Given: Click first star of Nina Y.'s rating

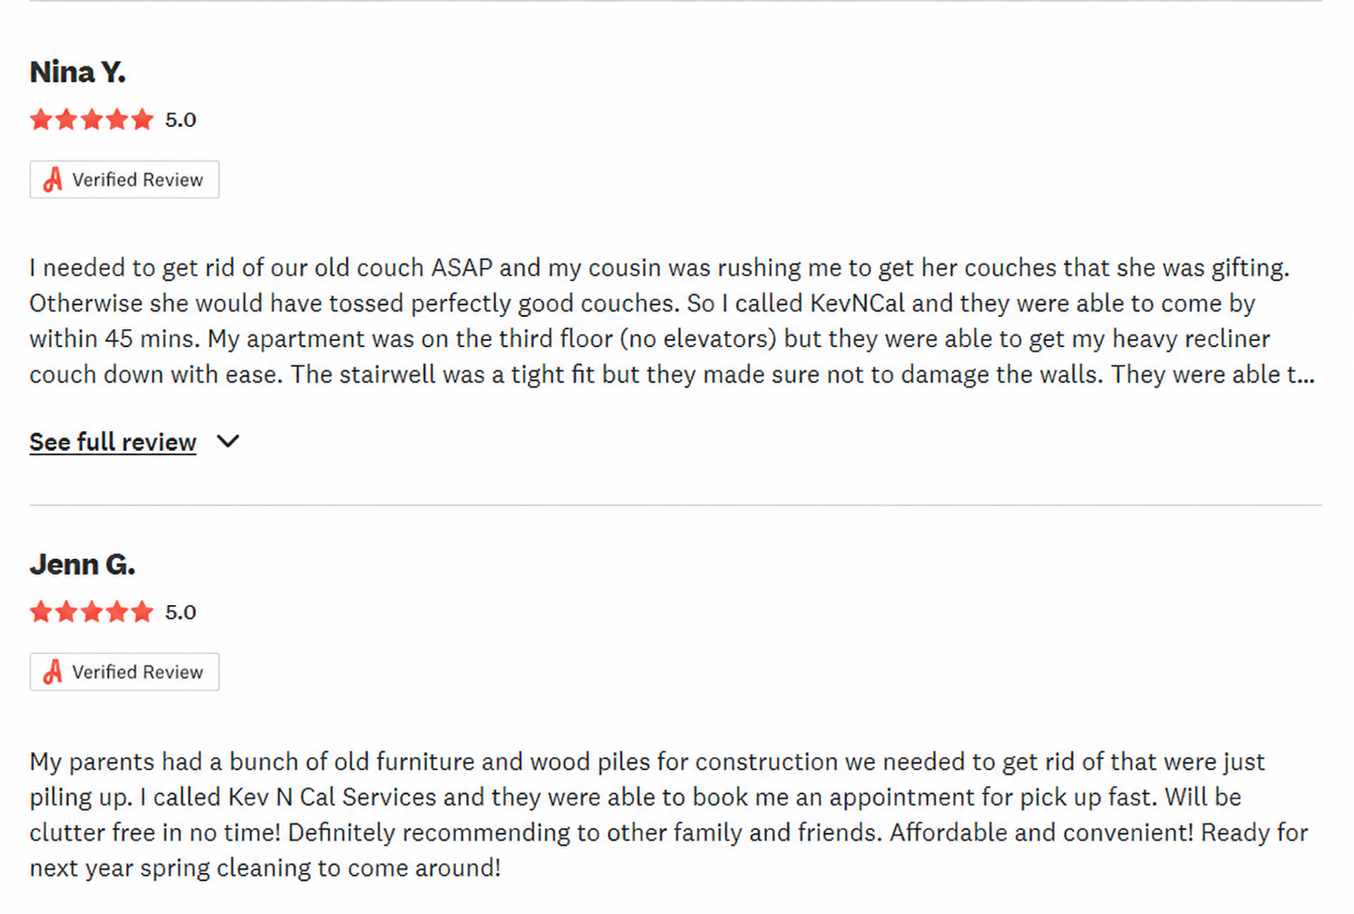Looking at the screenshot, I should pos(41,119).
